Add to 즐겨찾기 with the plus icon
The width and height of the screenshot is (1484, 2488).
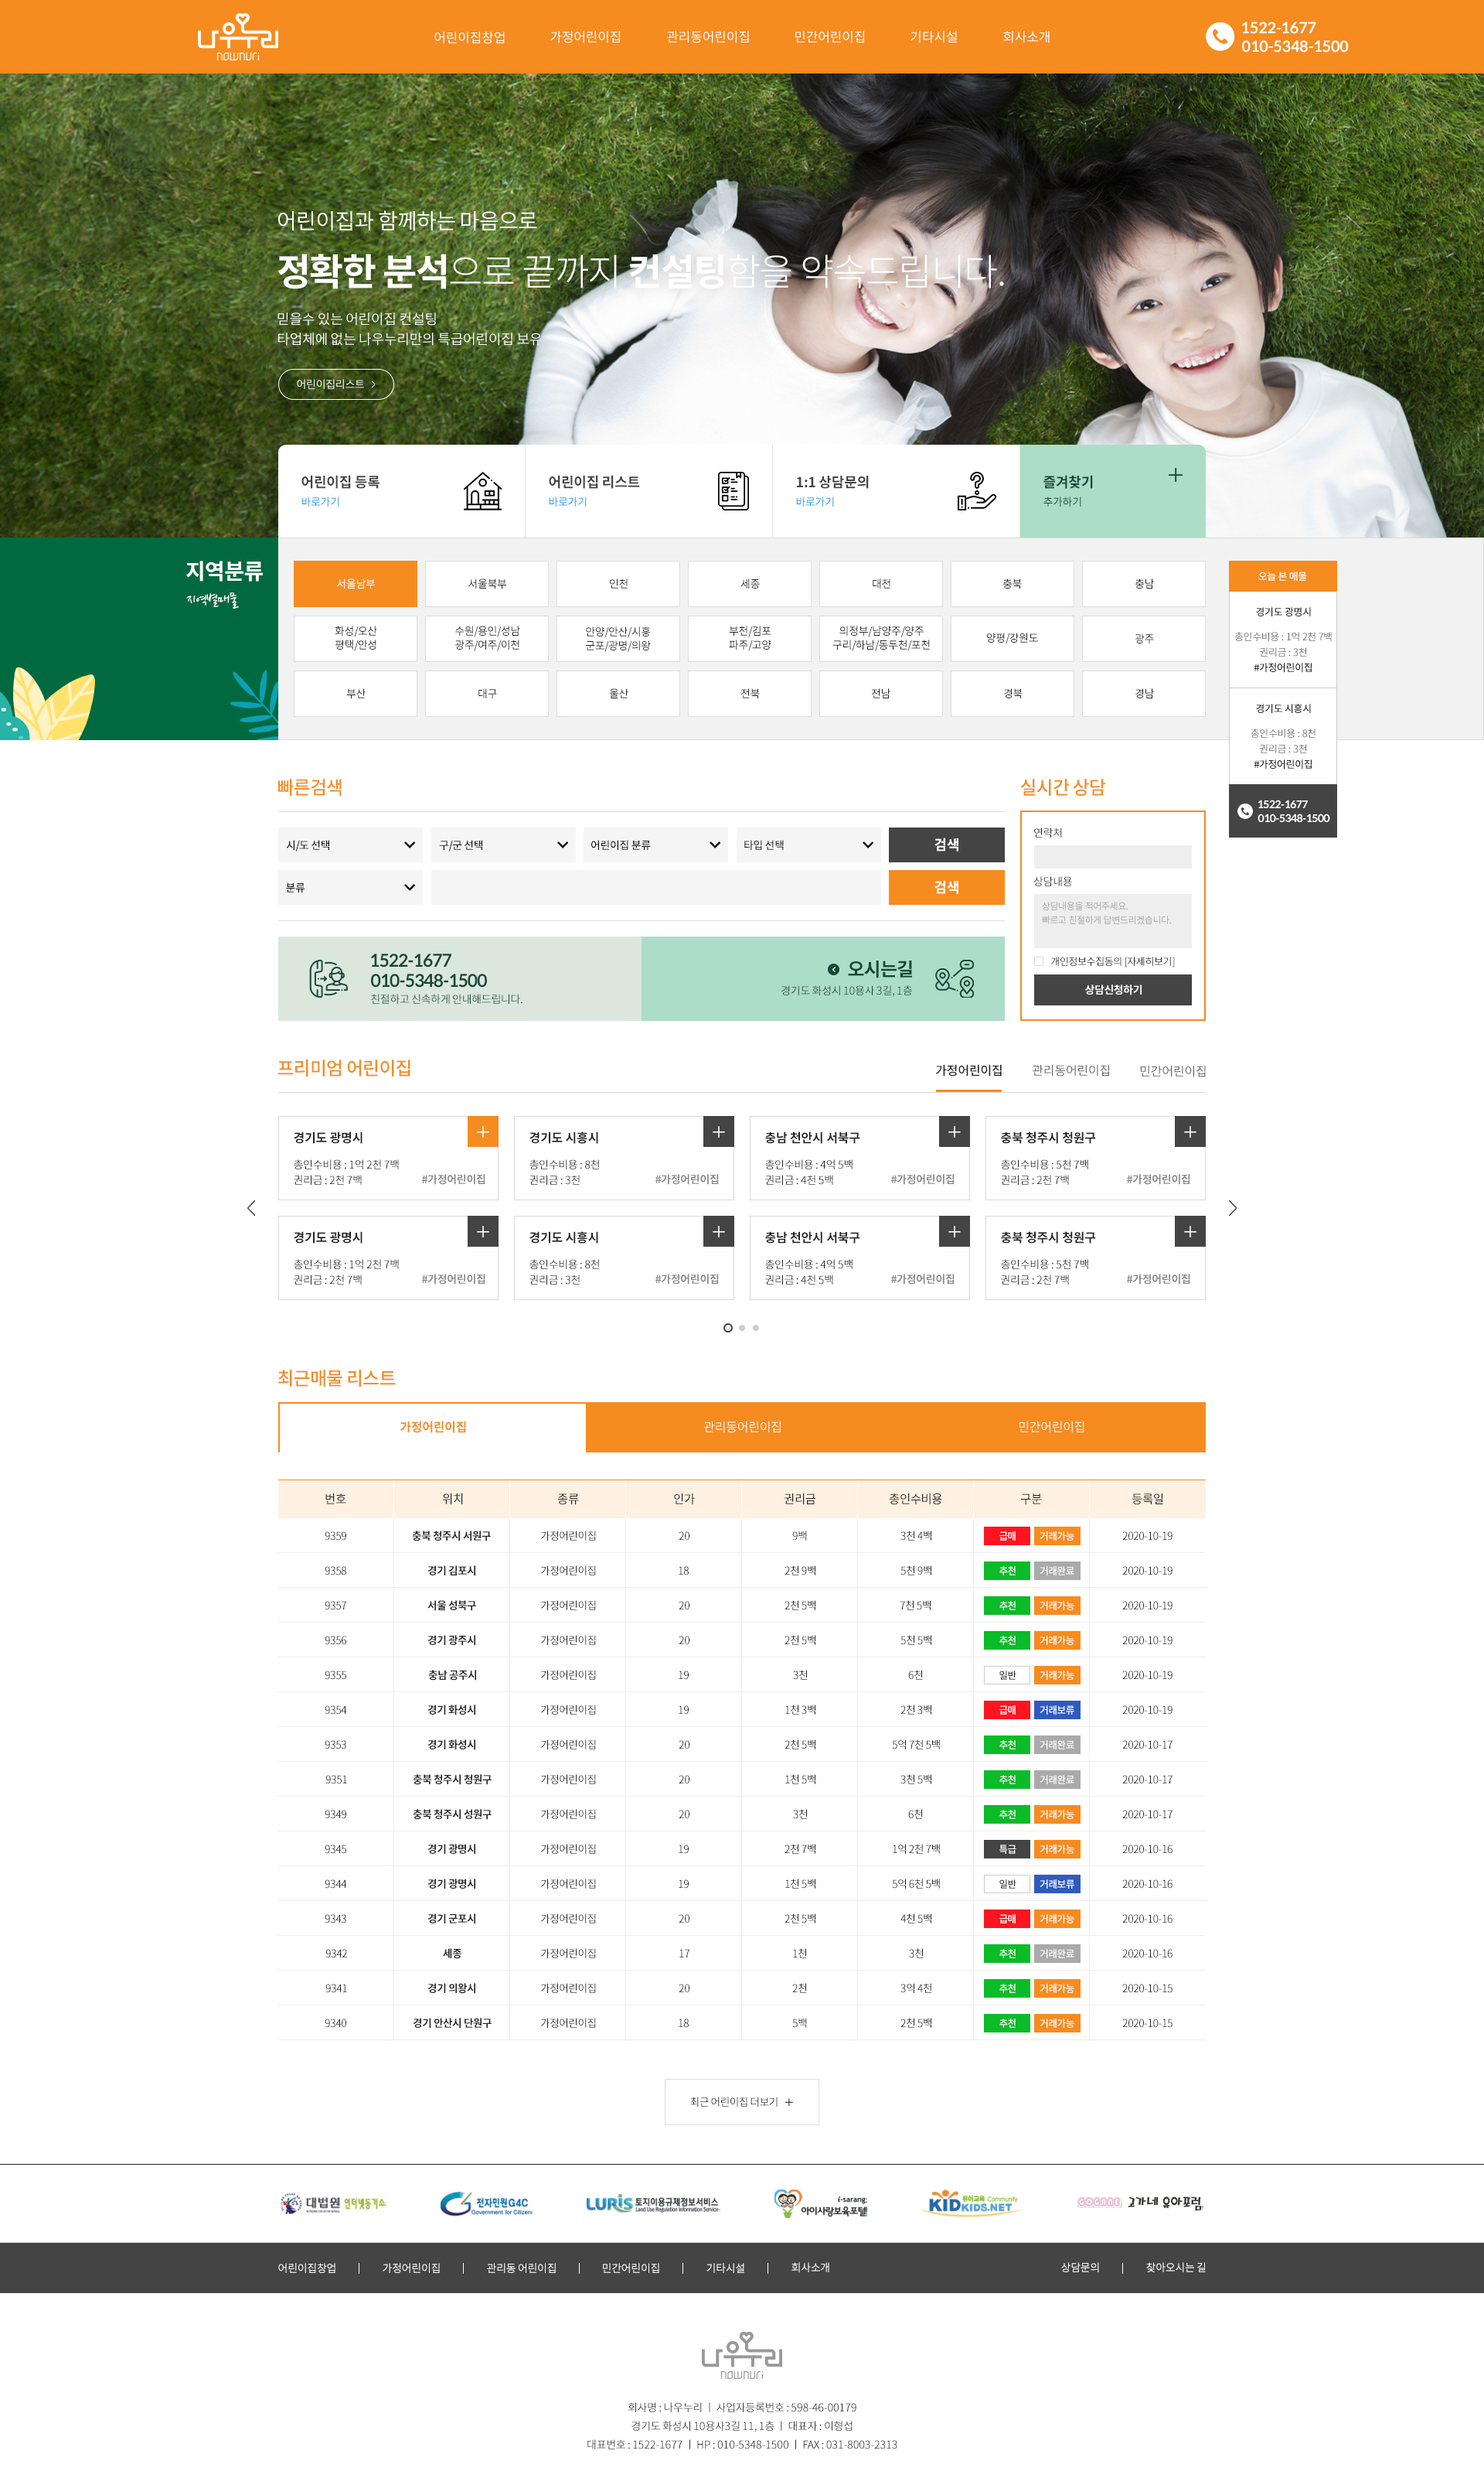1175,475
